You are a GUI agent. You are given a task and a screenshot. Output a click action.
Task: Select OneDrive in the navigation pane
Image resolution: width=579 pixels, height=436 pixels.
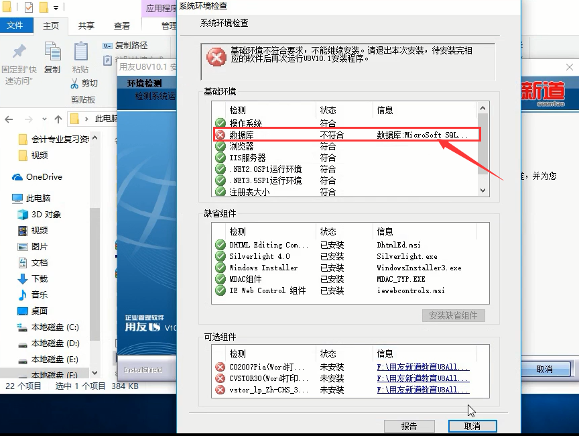(x=37, y=177)
